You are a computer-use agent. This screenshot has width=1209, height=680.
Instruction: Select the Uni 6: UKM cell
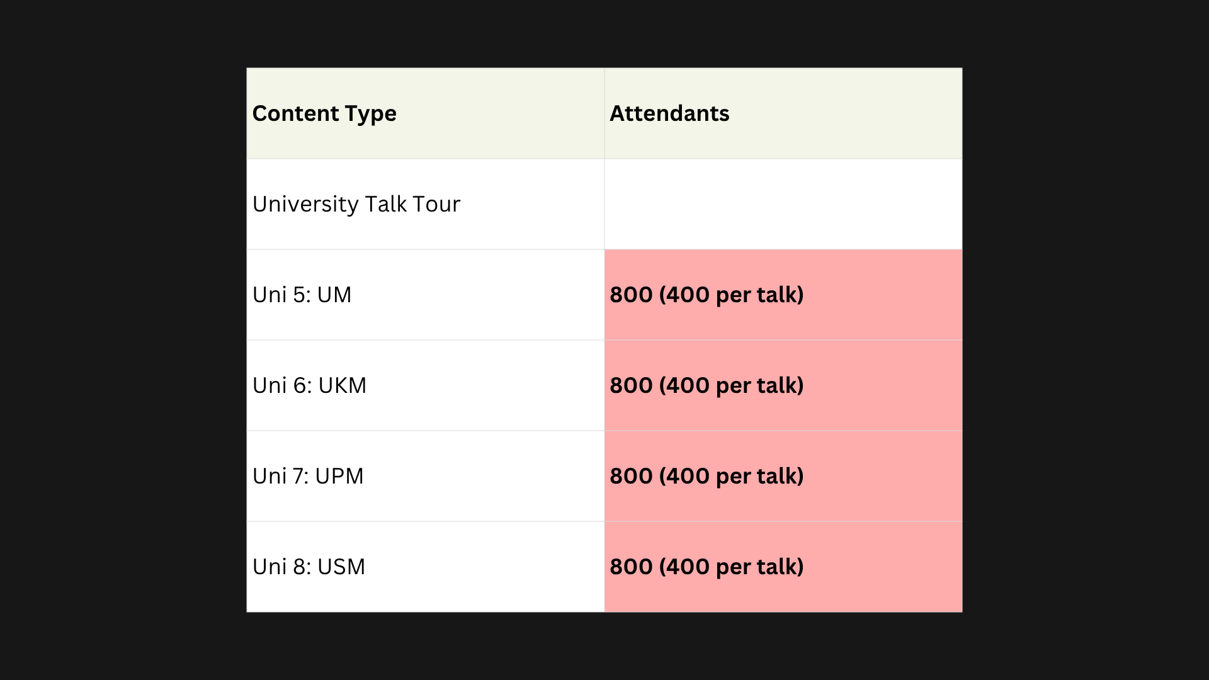[426, 385]
